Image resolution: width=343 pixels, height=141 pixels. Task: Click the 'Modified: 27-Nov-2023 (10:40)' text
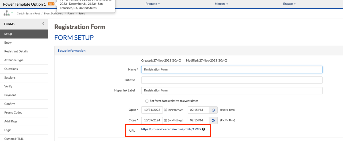[206, 60]
